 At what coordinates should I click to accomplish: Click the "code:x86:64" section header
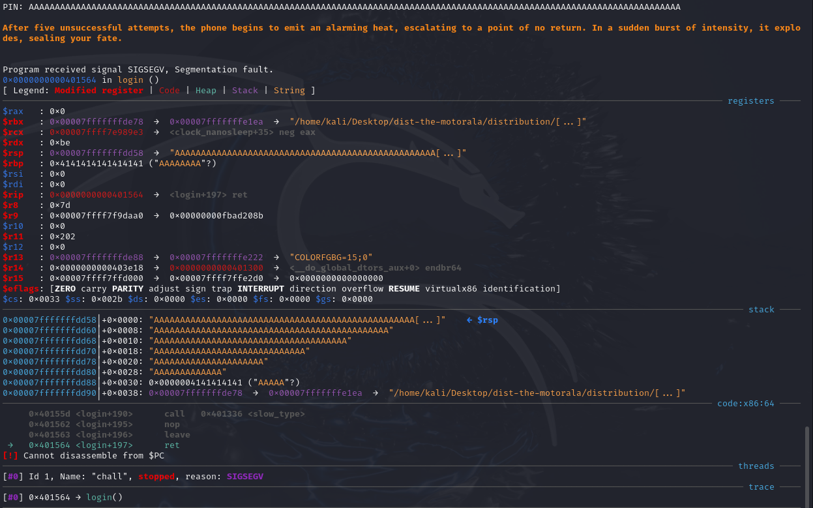pos(746,404)
